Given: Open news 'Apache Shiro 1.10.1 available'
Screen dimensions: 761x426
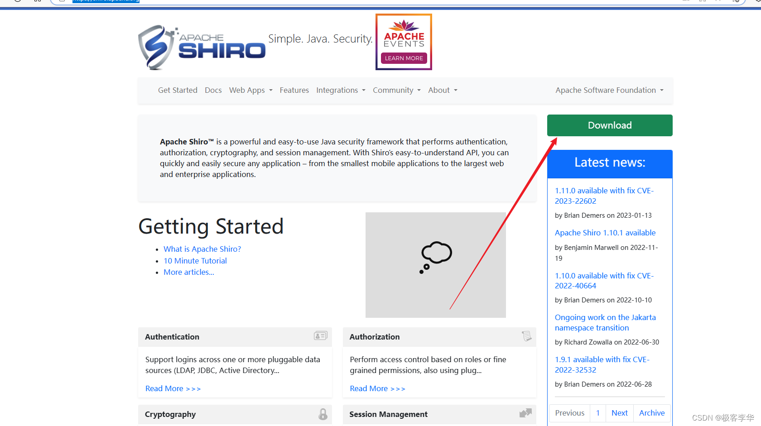Looking at the screenshot, I should pos(605,233).
